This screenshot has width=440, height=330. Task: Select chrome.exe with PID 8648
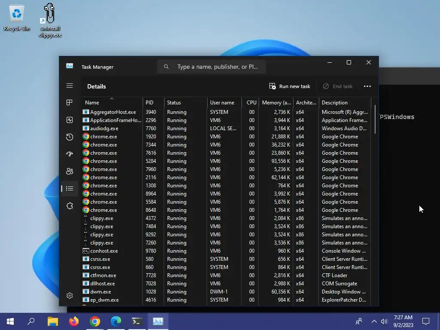click(226, 210)
